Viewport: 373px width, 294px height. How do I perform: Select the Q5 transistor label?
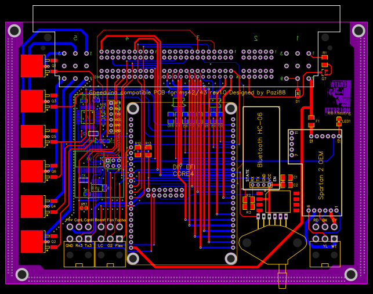(x=54, y=137)
